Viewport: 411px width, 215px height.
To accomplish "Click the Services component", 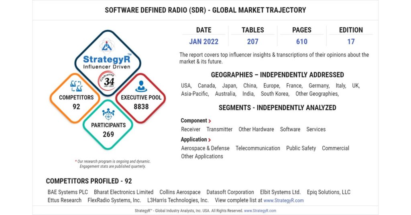I will (x=316, y=130).
